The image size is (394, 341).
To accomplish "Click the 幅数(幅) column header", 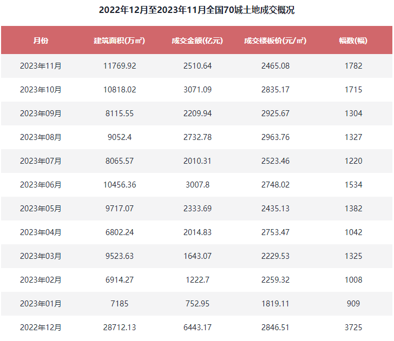I will (x=353, y=41).
